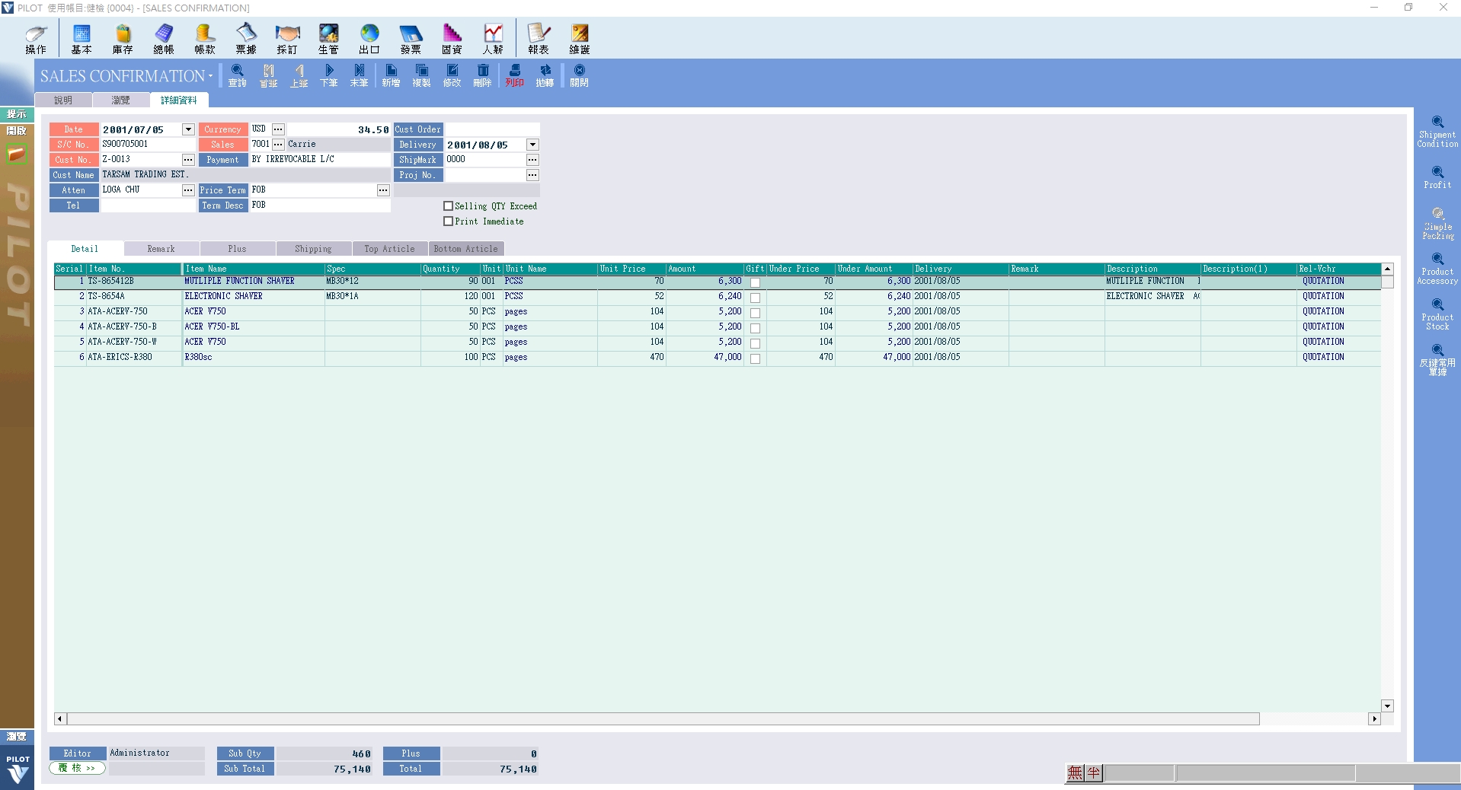Viewport: 1461px width, 790px height.
Task: Click the Currency lookup ellipsis button
Action: [x=278, y=129]
